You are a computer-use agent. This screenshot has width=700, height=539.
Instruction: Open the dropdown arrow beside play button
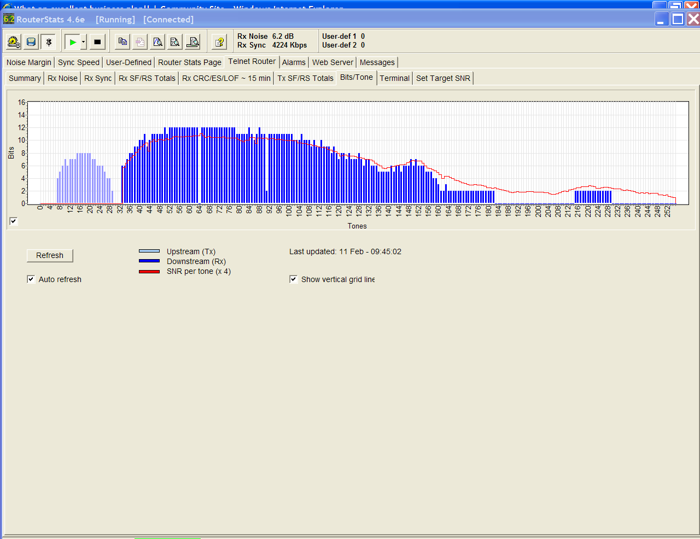(x=83, y=42)
